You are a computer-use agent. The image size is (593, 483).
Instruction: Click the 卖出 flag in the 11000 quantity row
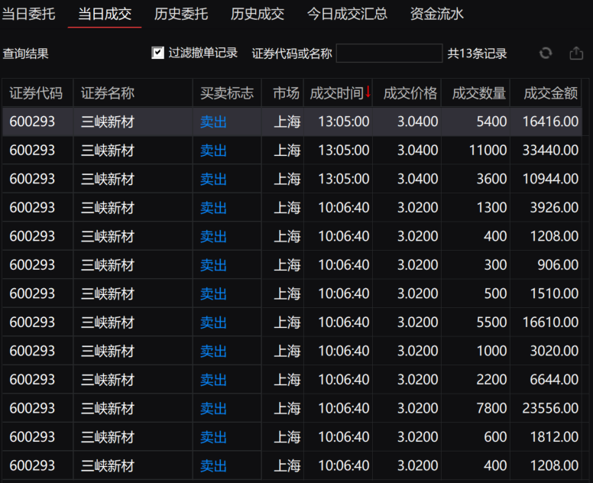pyautogui.click(x=213, y=151)
